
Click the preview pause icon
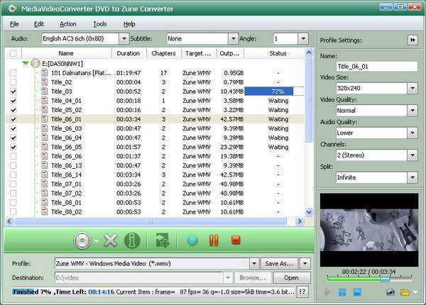click(342, 292)
